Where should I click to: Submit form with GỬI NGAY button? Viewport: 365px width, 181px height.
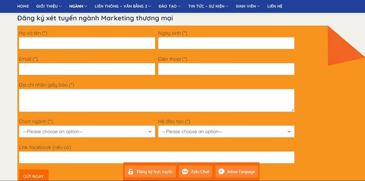pyautogui.click(x=33, y=176)
